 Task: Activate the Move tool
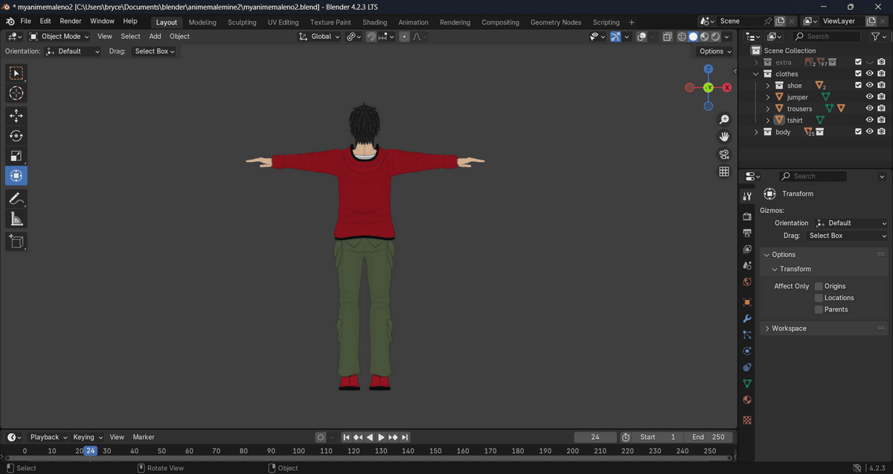[x=16, y=116]
